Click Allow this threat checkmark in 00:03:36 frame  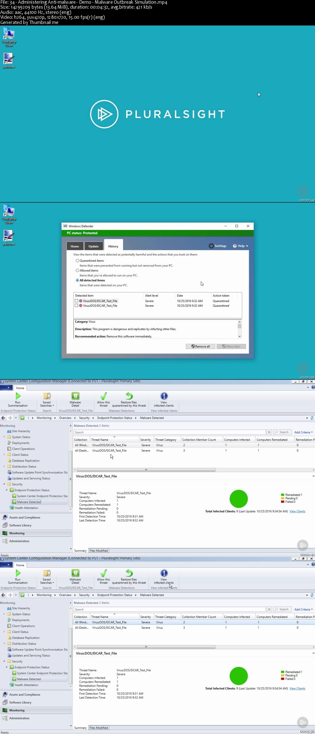coord(104,573)
